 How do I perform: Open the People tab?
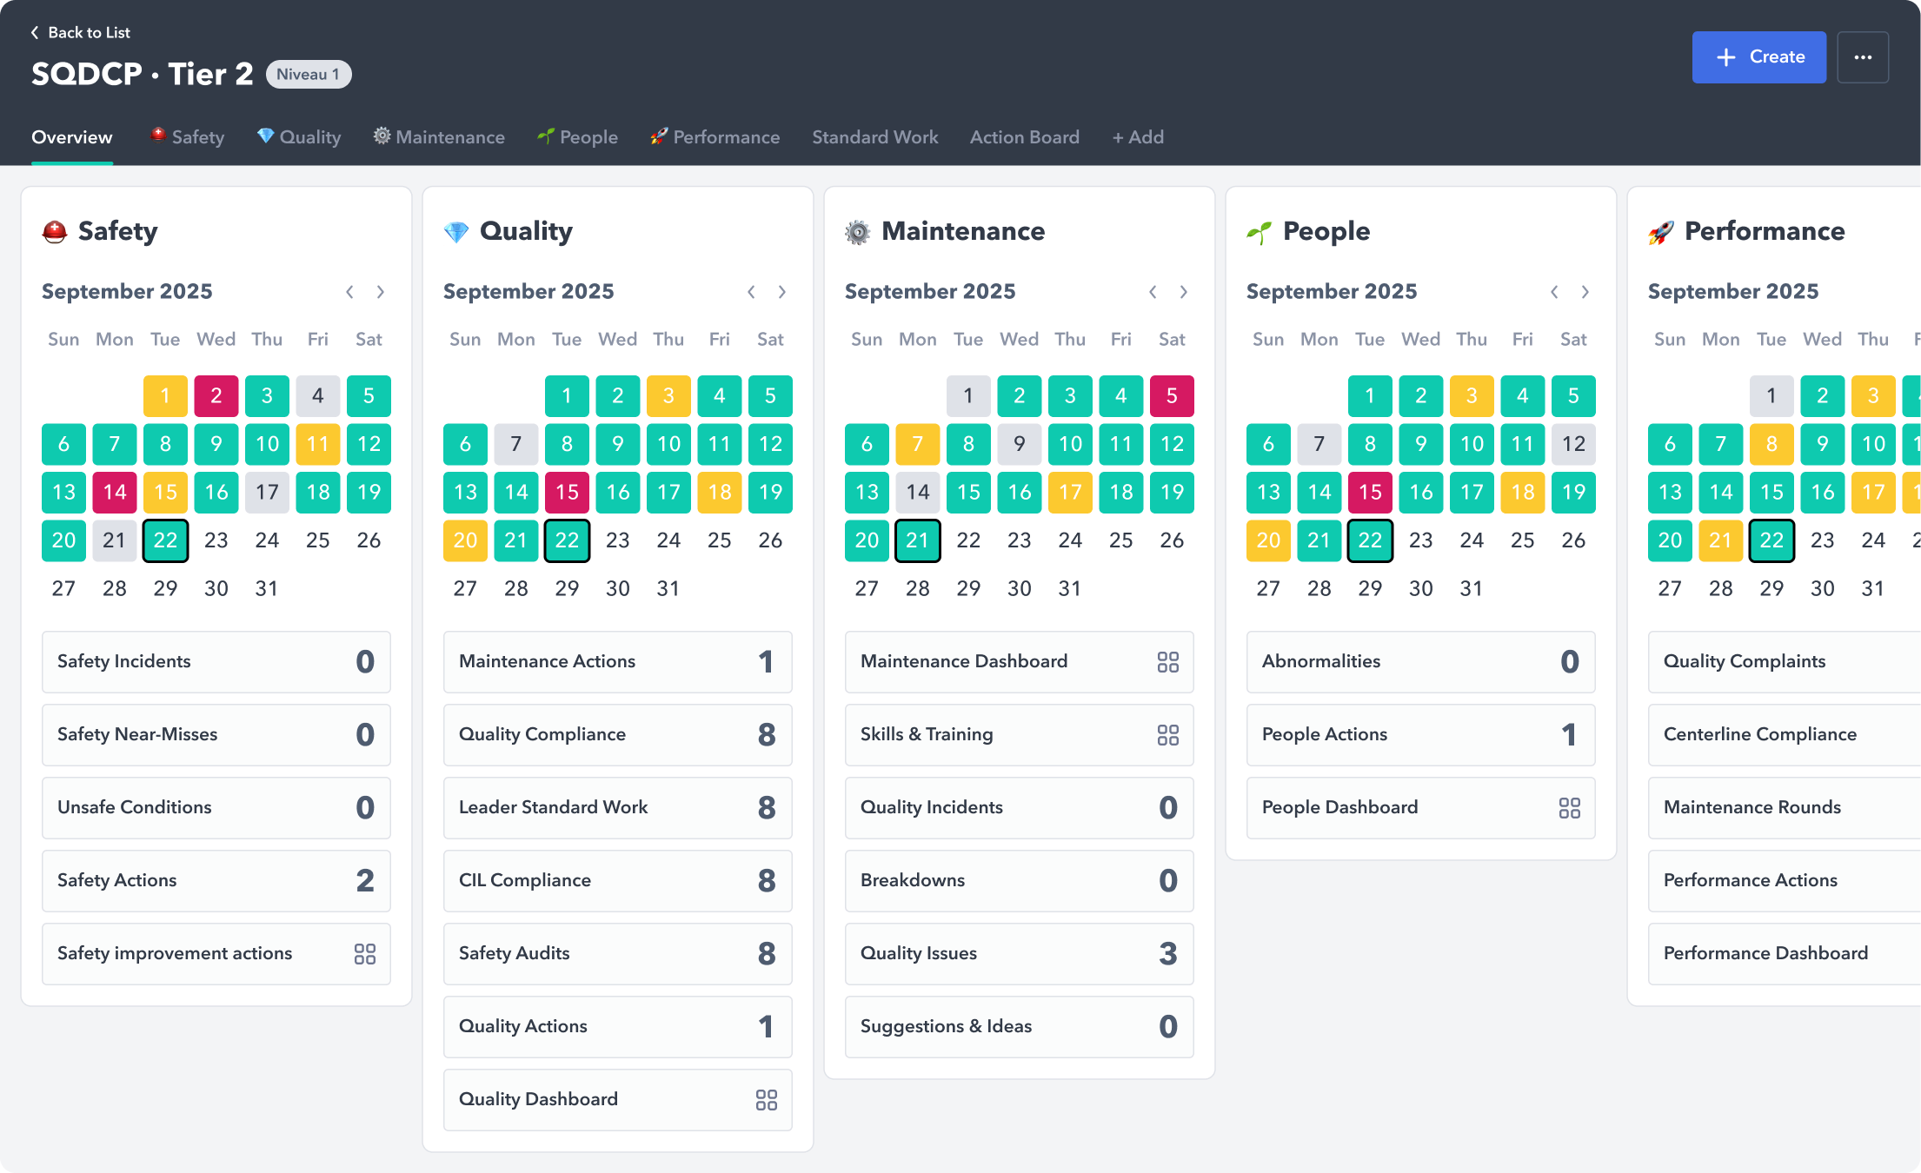pos(577,137)
